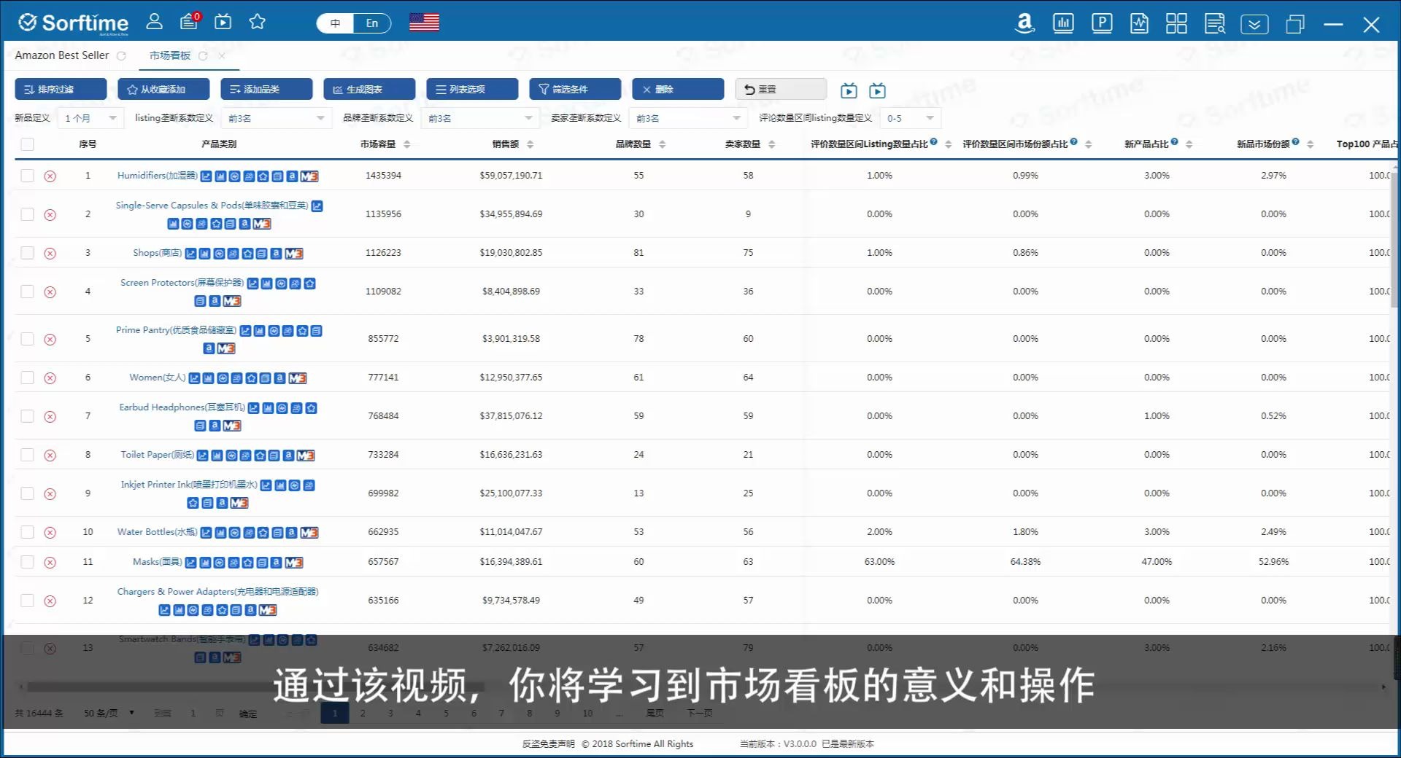
Task: Click the collapse dropdown box icon in header
Action: (x=1254, y=24)
